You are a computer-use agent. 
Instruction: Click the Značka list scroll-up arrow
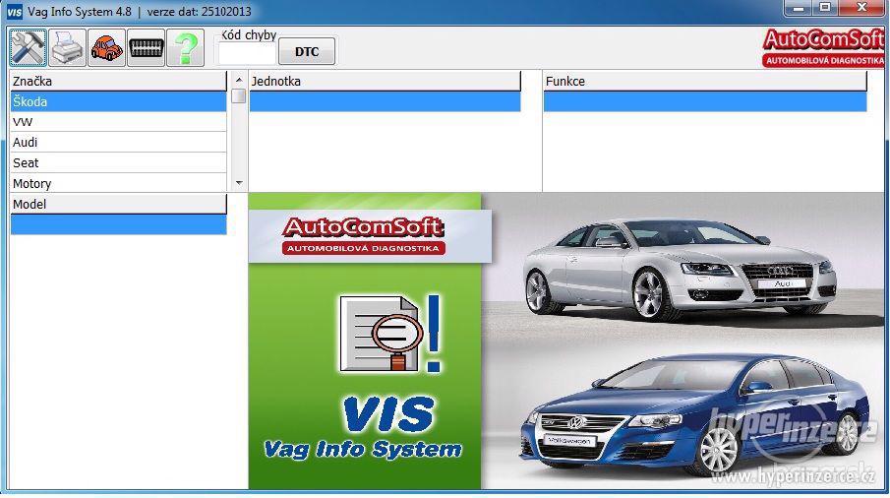(239, 80)
